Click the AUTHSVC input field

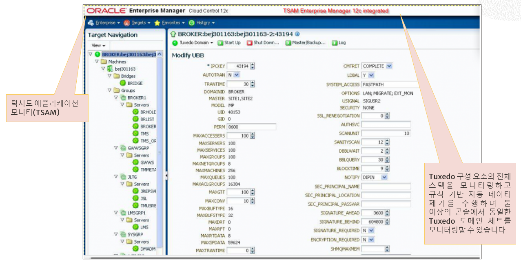pos(386,124)
